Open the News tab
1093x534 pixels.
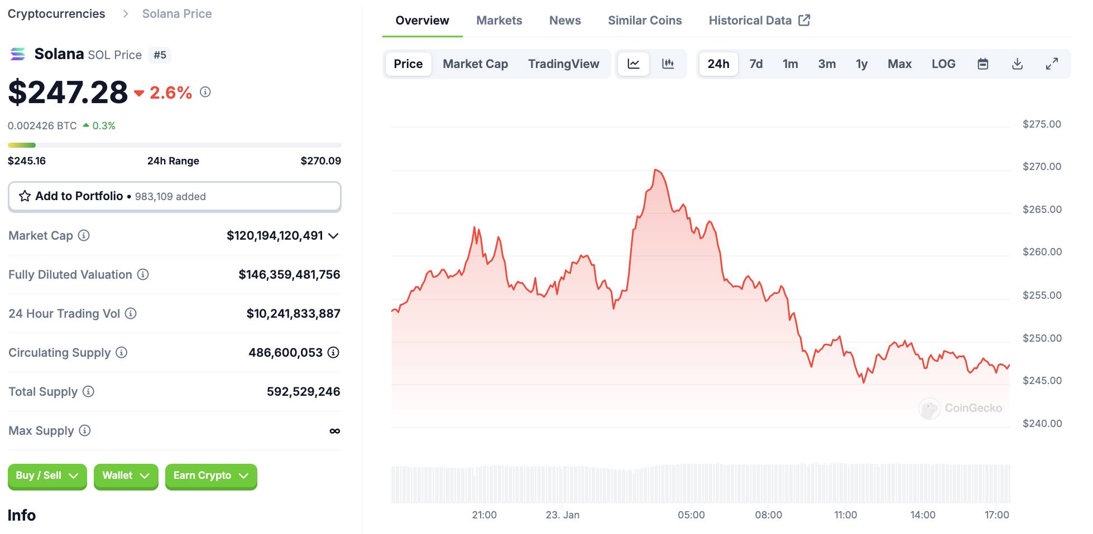(x=565, y=21)
